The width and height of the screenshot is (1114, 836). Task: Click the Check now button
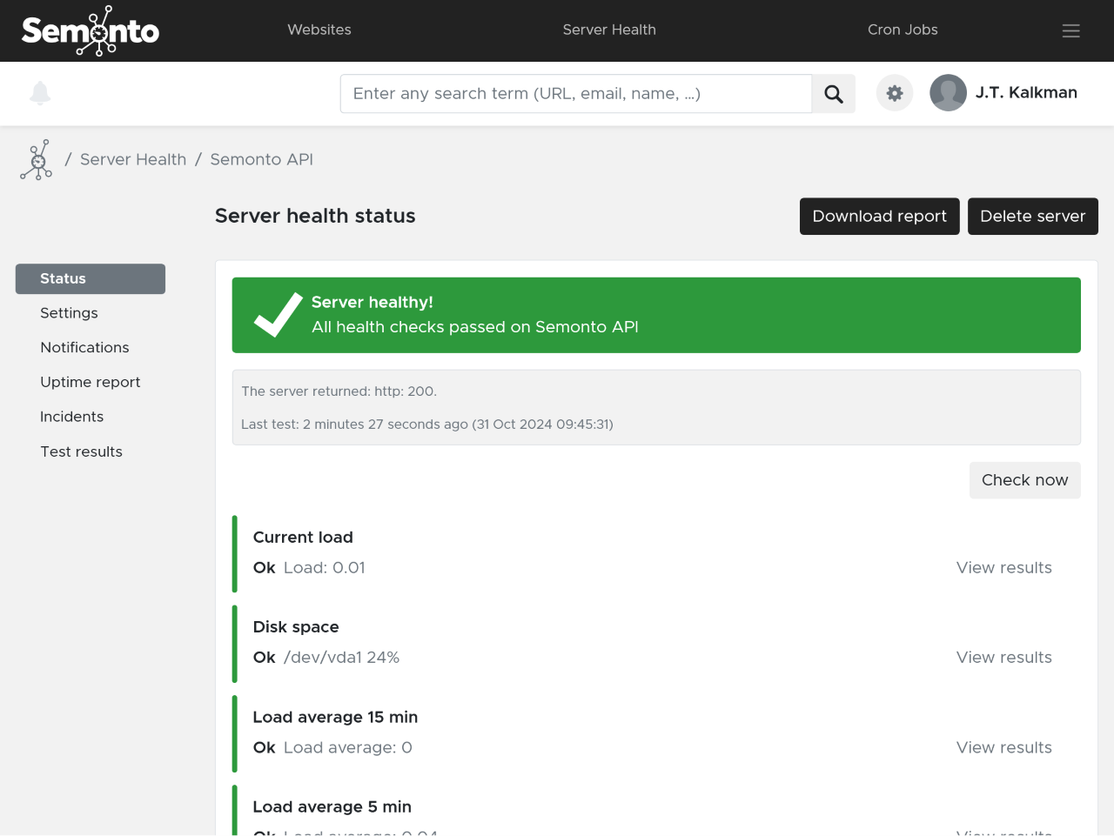coord(1025,480)
